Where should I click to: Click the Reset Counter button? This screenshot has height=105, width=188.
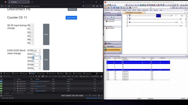[71, 18]
